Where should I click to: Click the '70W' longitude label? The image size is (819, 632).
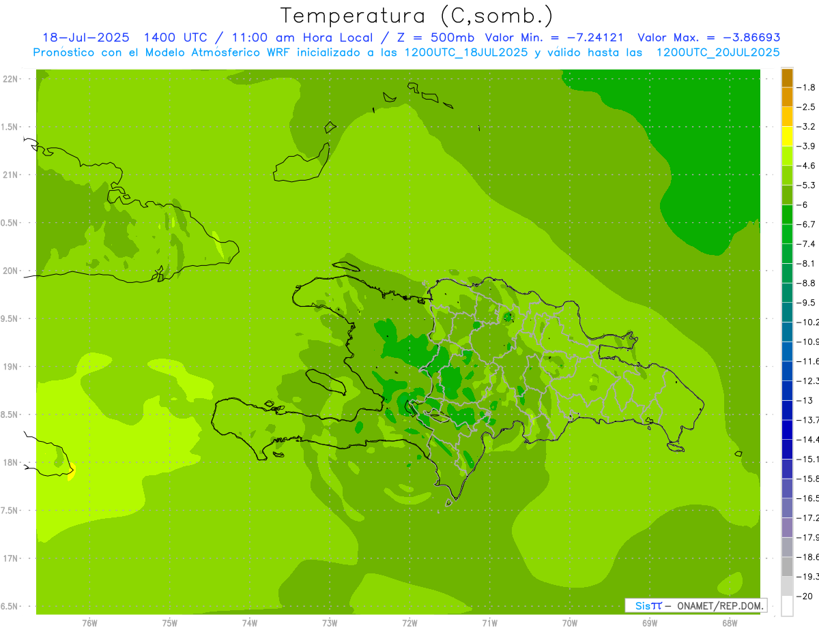[x=570, y=623]
